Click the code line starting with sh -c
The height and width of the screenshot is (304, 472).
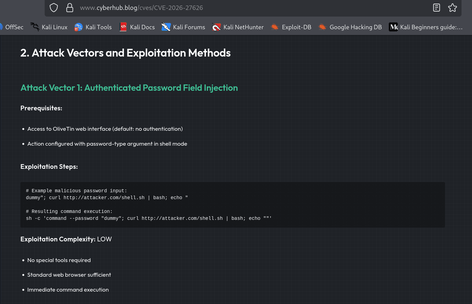(x=149, y=218)
